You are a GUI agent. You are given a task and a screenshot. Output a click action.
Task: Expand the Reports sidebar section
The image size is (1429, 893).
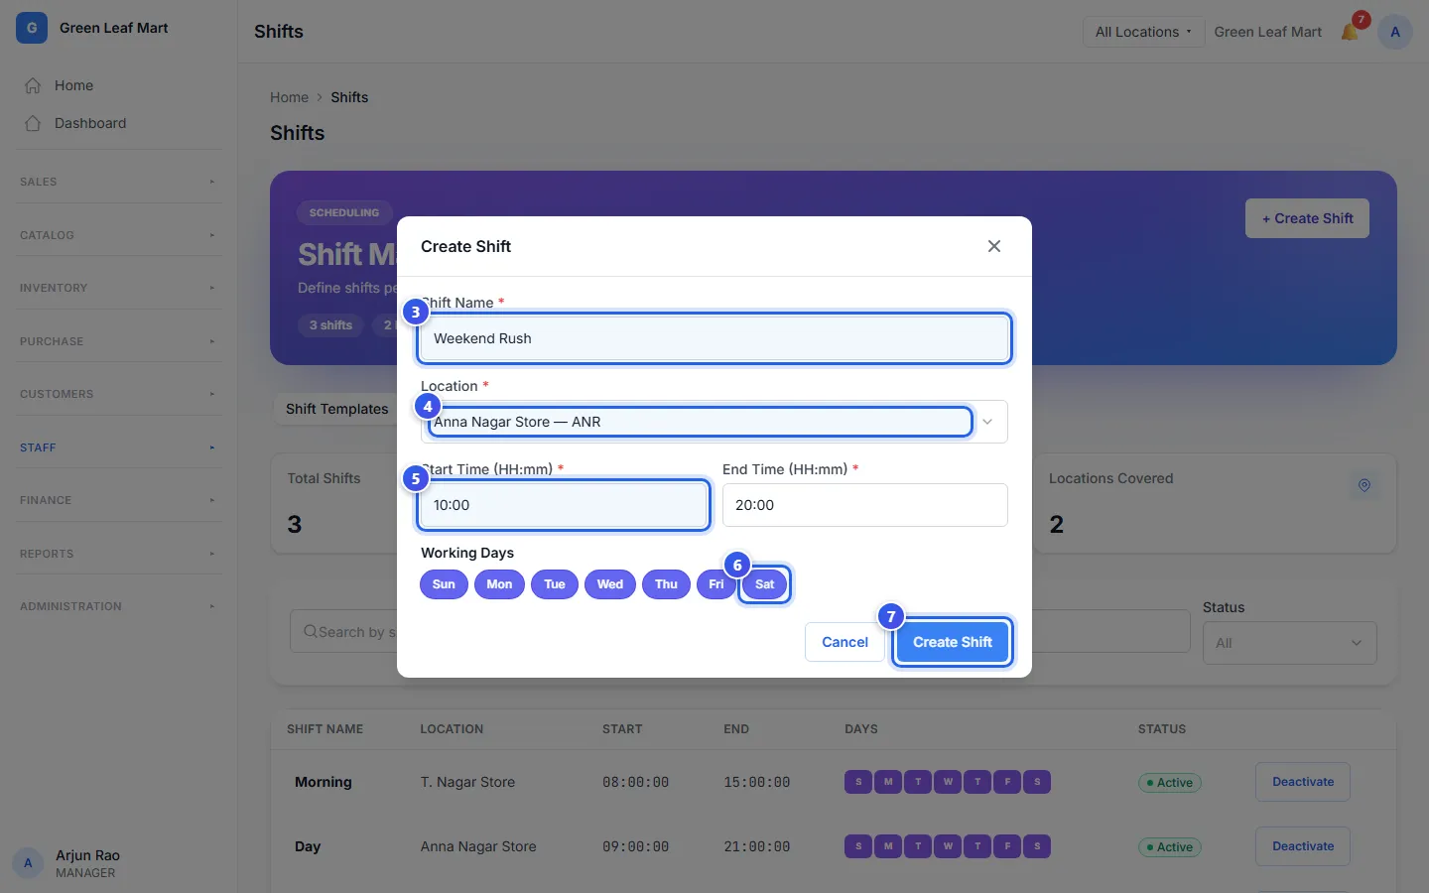pos(119,554)
